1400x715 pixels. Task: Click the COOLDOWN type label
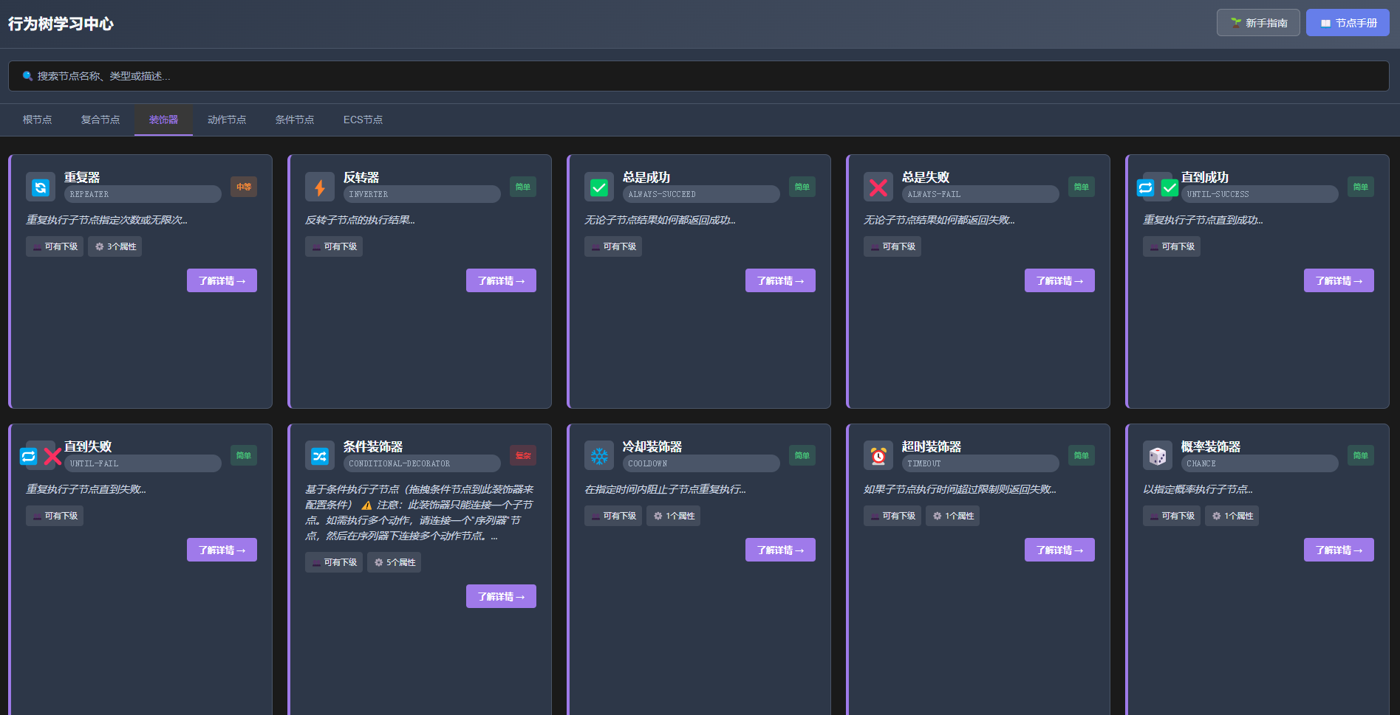(x=701, y=463)
